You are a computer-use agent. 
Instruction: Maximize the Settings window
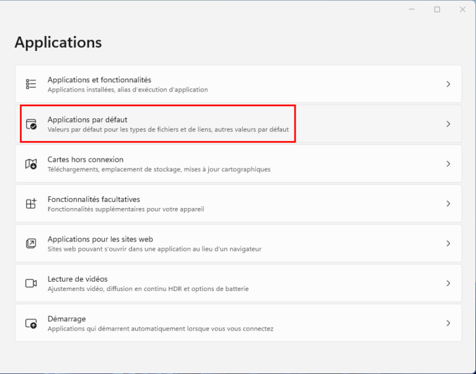click(437, 9)
